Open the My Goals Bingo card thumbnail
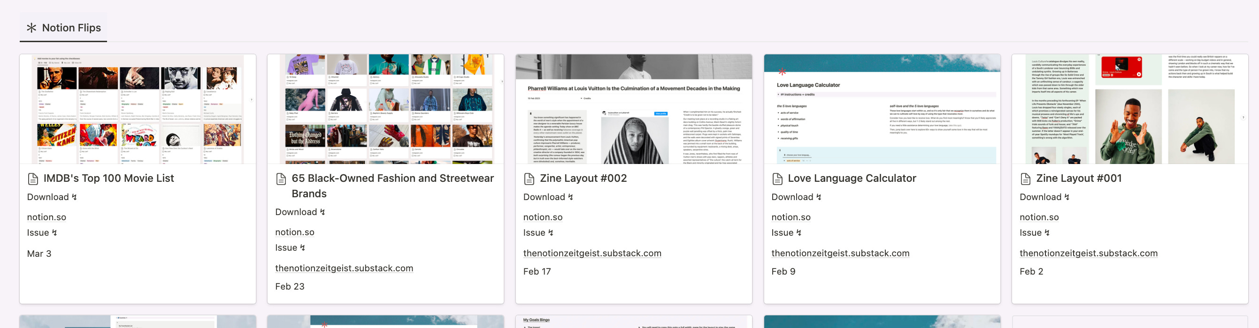This screenshot has height=328, width=1259. point(634,321)
